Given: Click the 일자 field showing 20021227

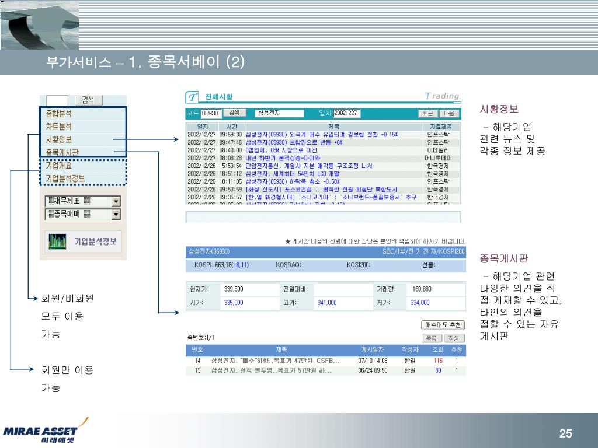Looking at the screenshot, I should [x=347, y=113].
